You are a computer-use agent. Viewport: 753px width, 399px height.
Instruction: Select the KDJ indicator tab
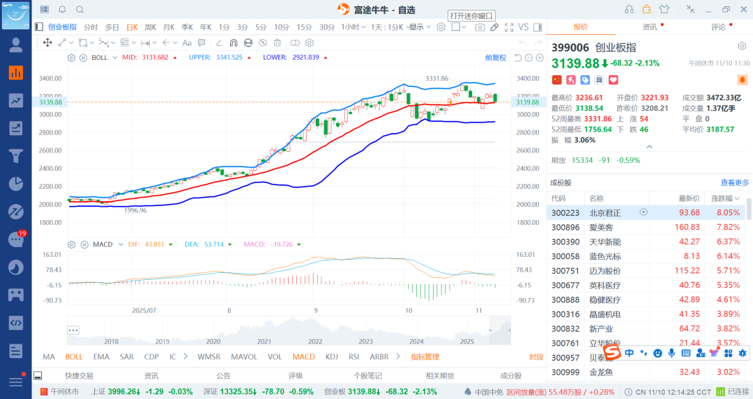click(332, 357)
